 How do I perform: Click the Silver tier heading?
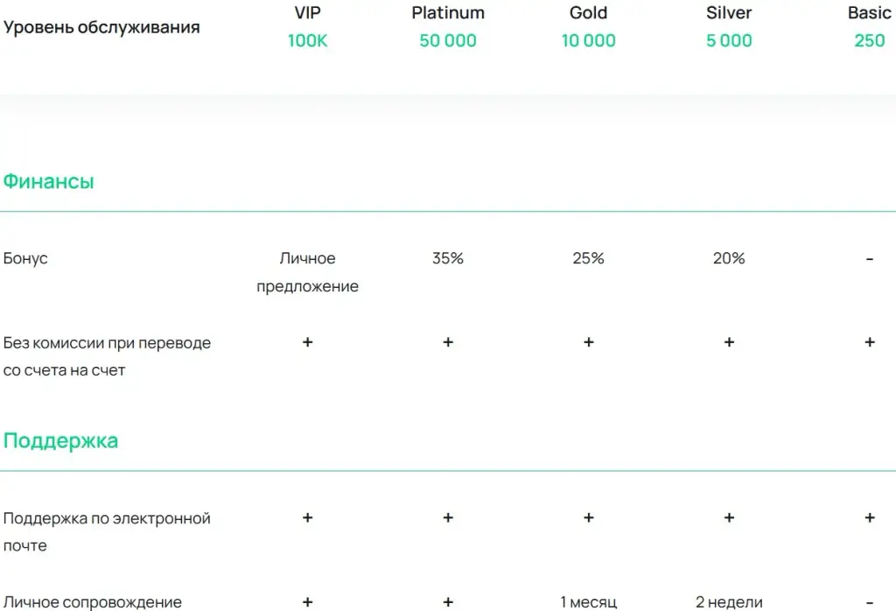(x=729, y=12)
